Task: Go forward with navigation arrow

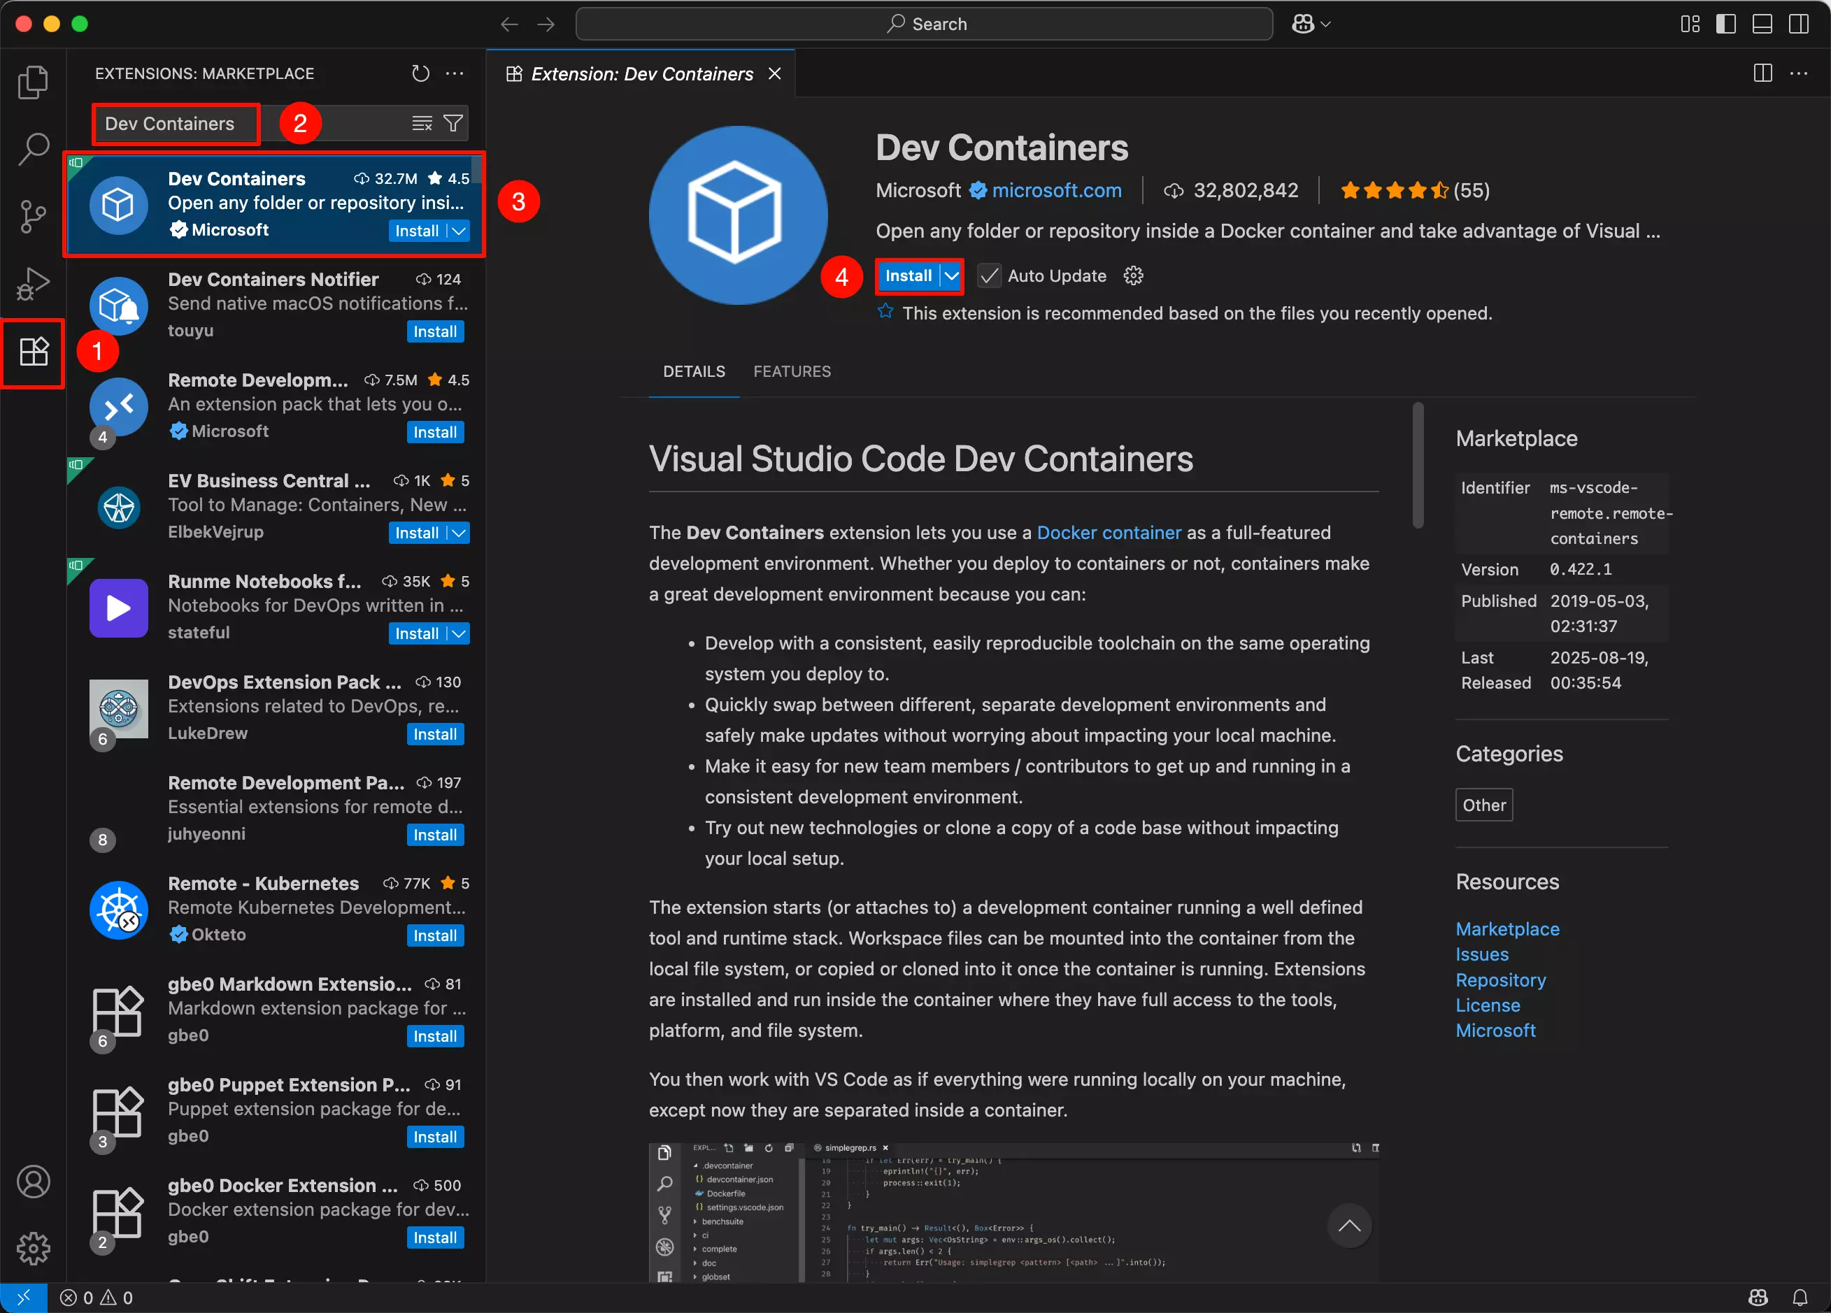Action: (546, 24)
